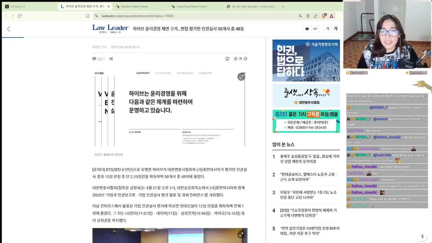The image size is (432, 243).
Task: Click the streamer webcam overlay
Action: pos(387,34)
